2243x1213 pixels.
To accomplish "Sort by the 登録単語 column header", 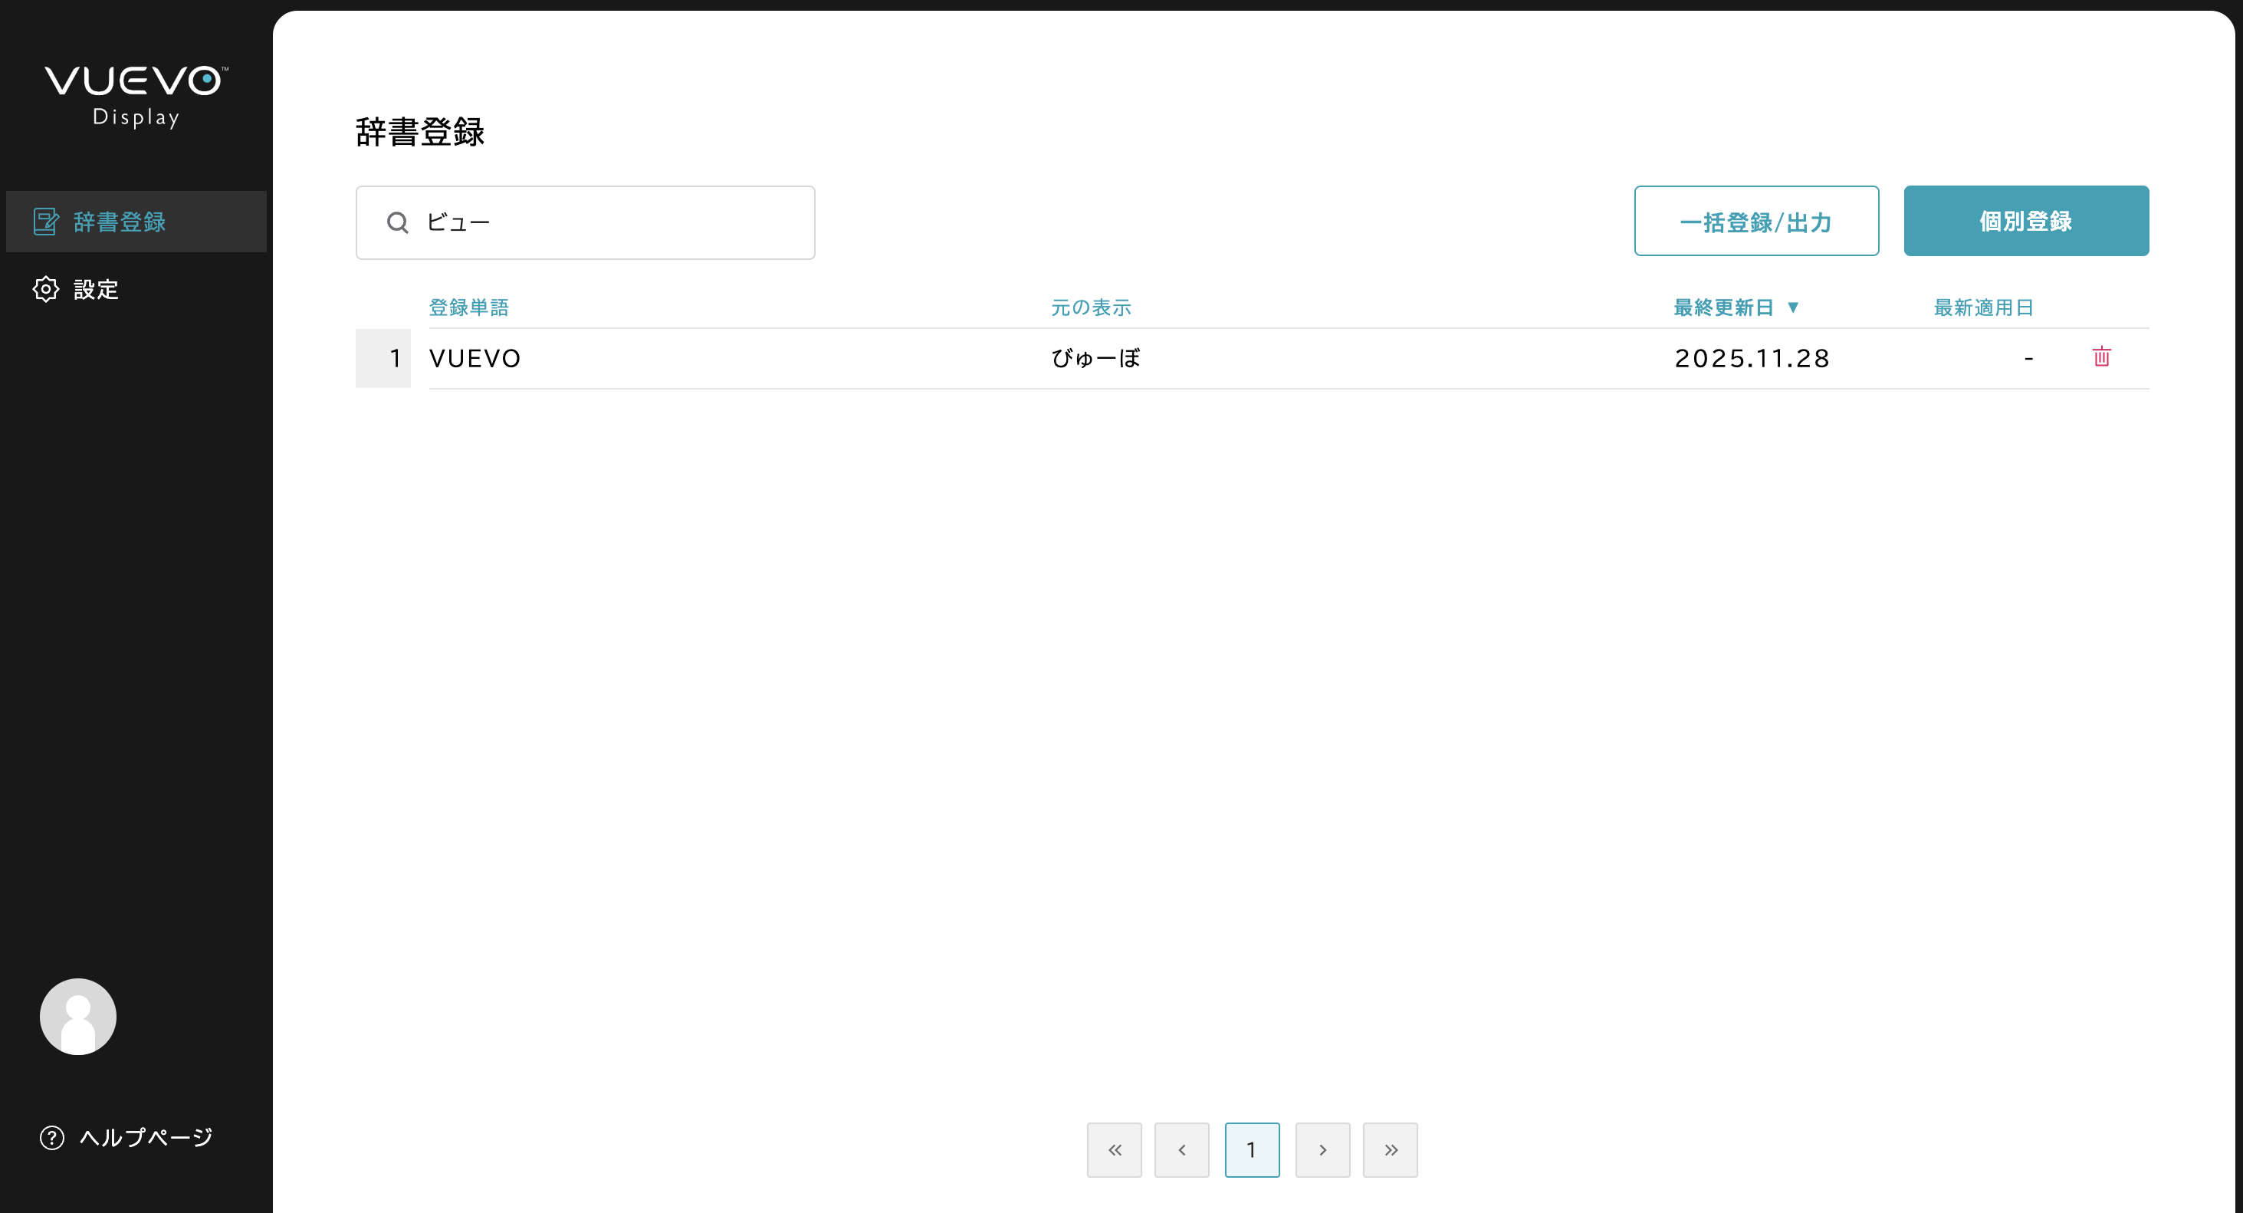I will pyautogui.click(x=468, y=307).
